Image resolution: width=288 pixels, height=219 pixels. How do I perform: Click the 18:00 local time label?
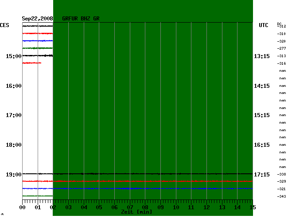[x=14, y=145]
